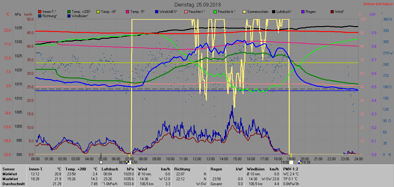Image resolution: width=394 pixels, height=187 pixels.
Task: Click the salmon Feuchte I. legend swatch
Action: [x=186, y=12]
